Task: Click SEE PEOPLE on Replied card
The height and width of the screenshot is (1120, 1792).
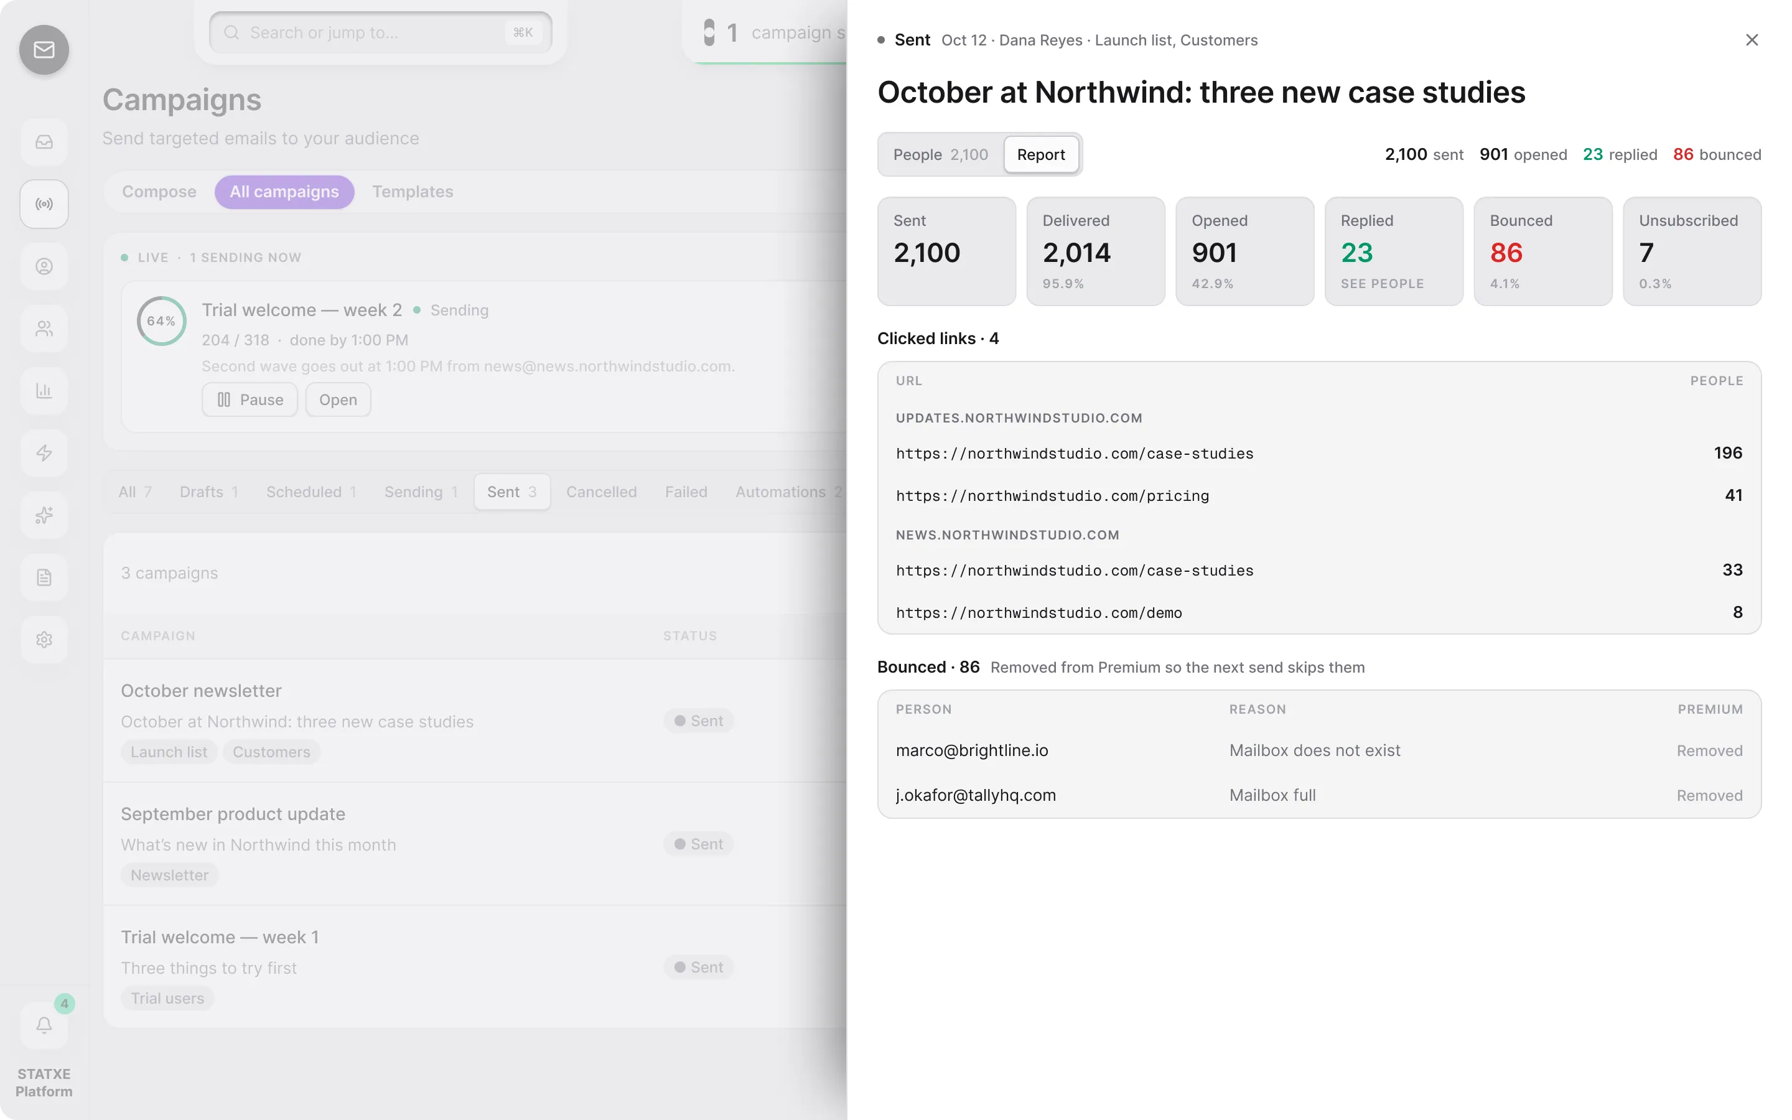Action: 1382,284
